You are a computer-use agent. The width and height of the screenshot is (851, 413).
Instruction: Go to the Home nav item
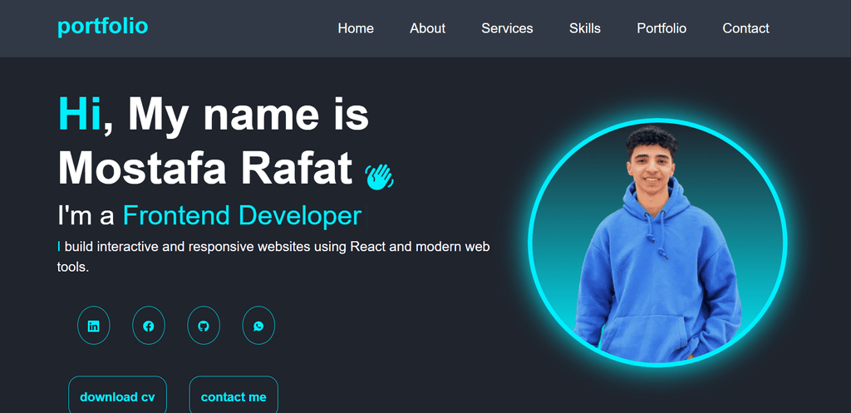coord(356,28)
